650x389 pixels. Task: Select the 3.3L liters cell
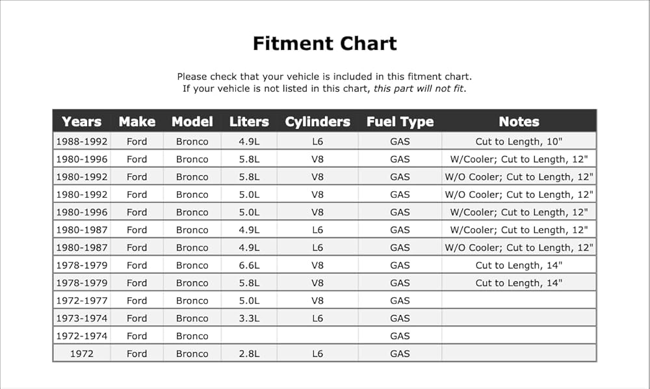click(249, 318)
